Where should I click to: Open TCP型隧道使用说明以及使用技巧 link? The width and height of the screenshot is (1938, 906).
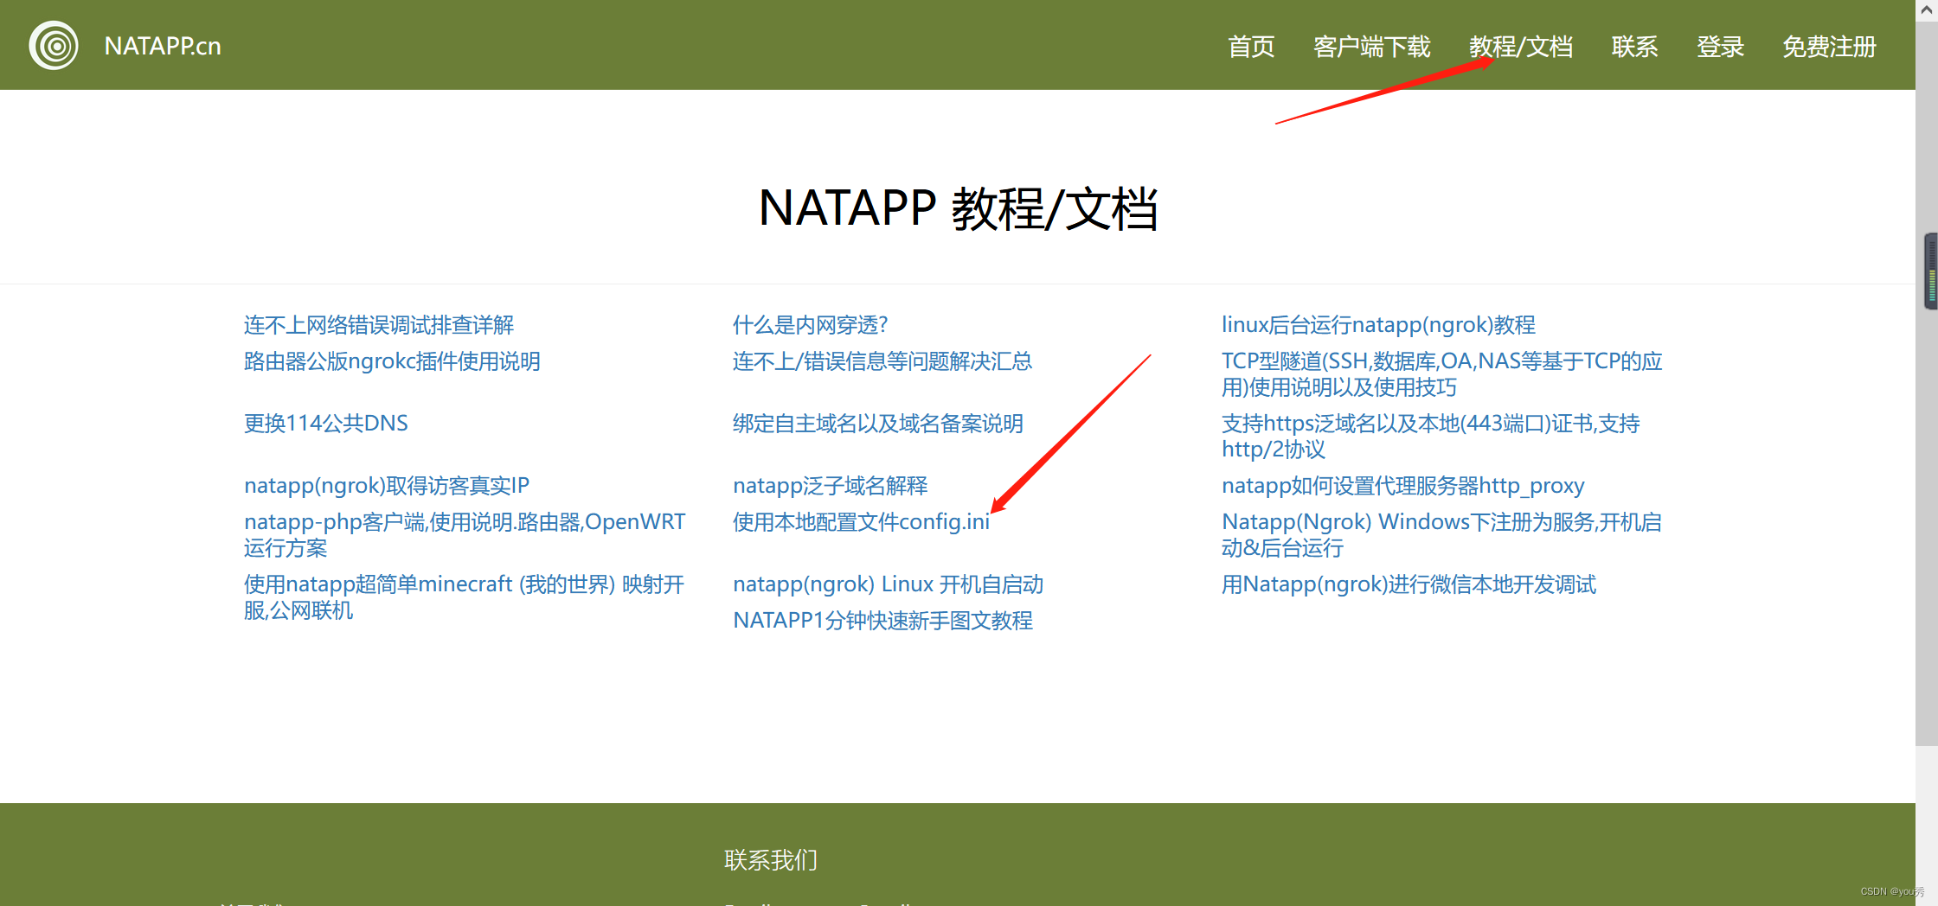pyautogui.click(x=1442, y=374)
